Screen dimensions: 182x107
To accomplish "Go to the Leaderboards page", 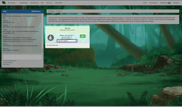I will (x=23, y=3).
